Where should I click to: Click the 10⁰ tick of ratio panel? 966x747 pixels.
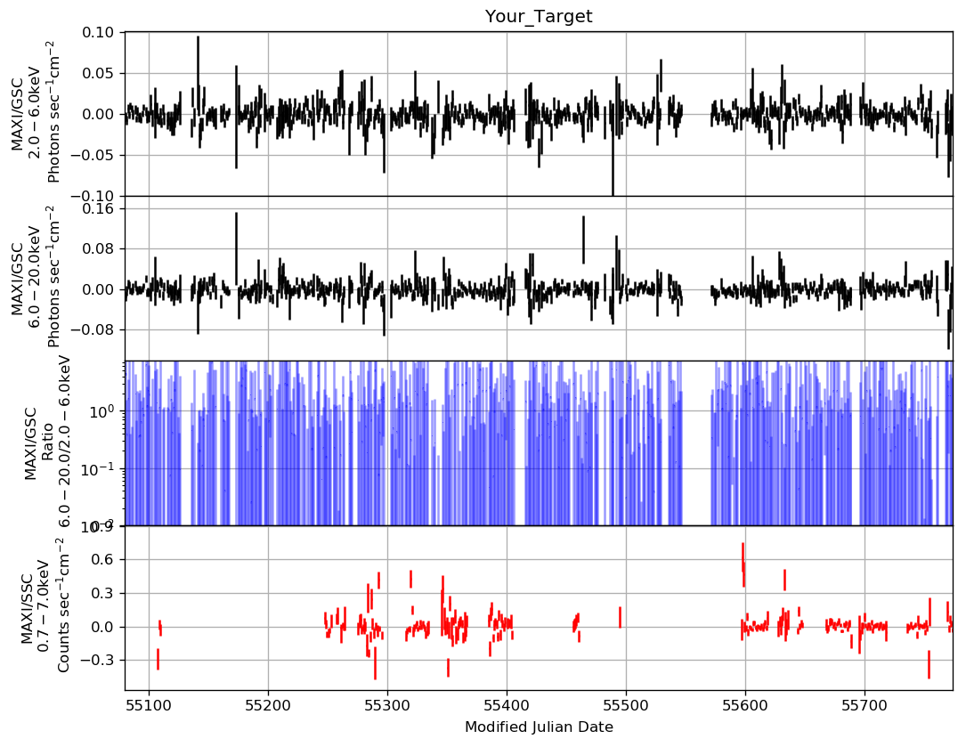click(102, 410)
